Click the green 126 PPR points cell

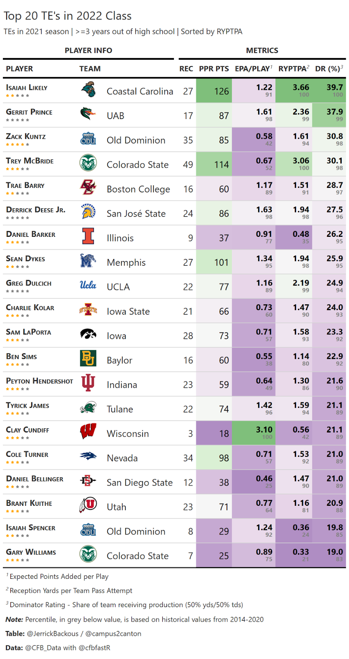pyautogui.click(x=214, y=91)
